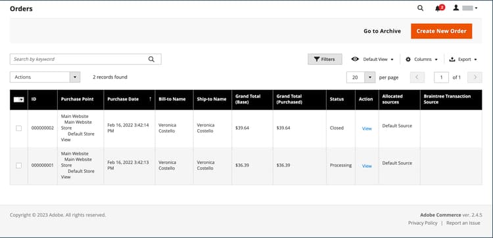Screen dimensions: 493x238
Task: Open the Report an Issue link
Action: [x=463, y=223]
